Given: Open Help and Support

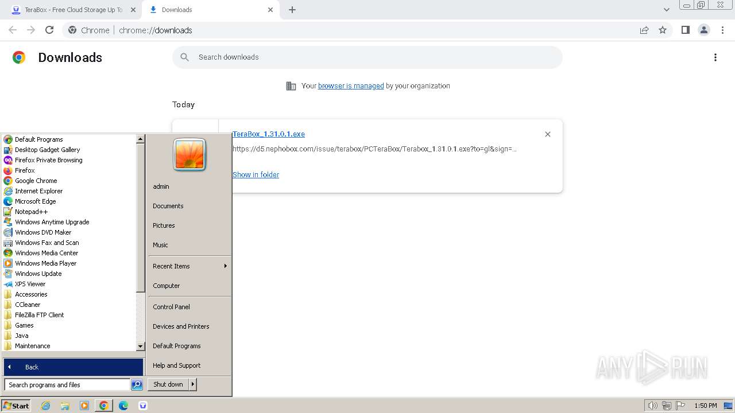Looking at the screenshot, I should pos(177,365).
